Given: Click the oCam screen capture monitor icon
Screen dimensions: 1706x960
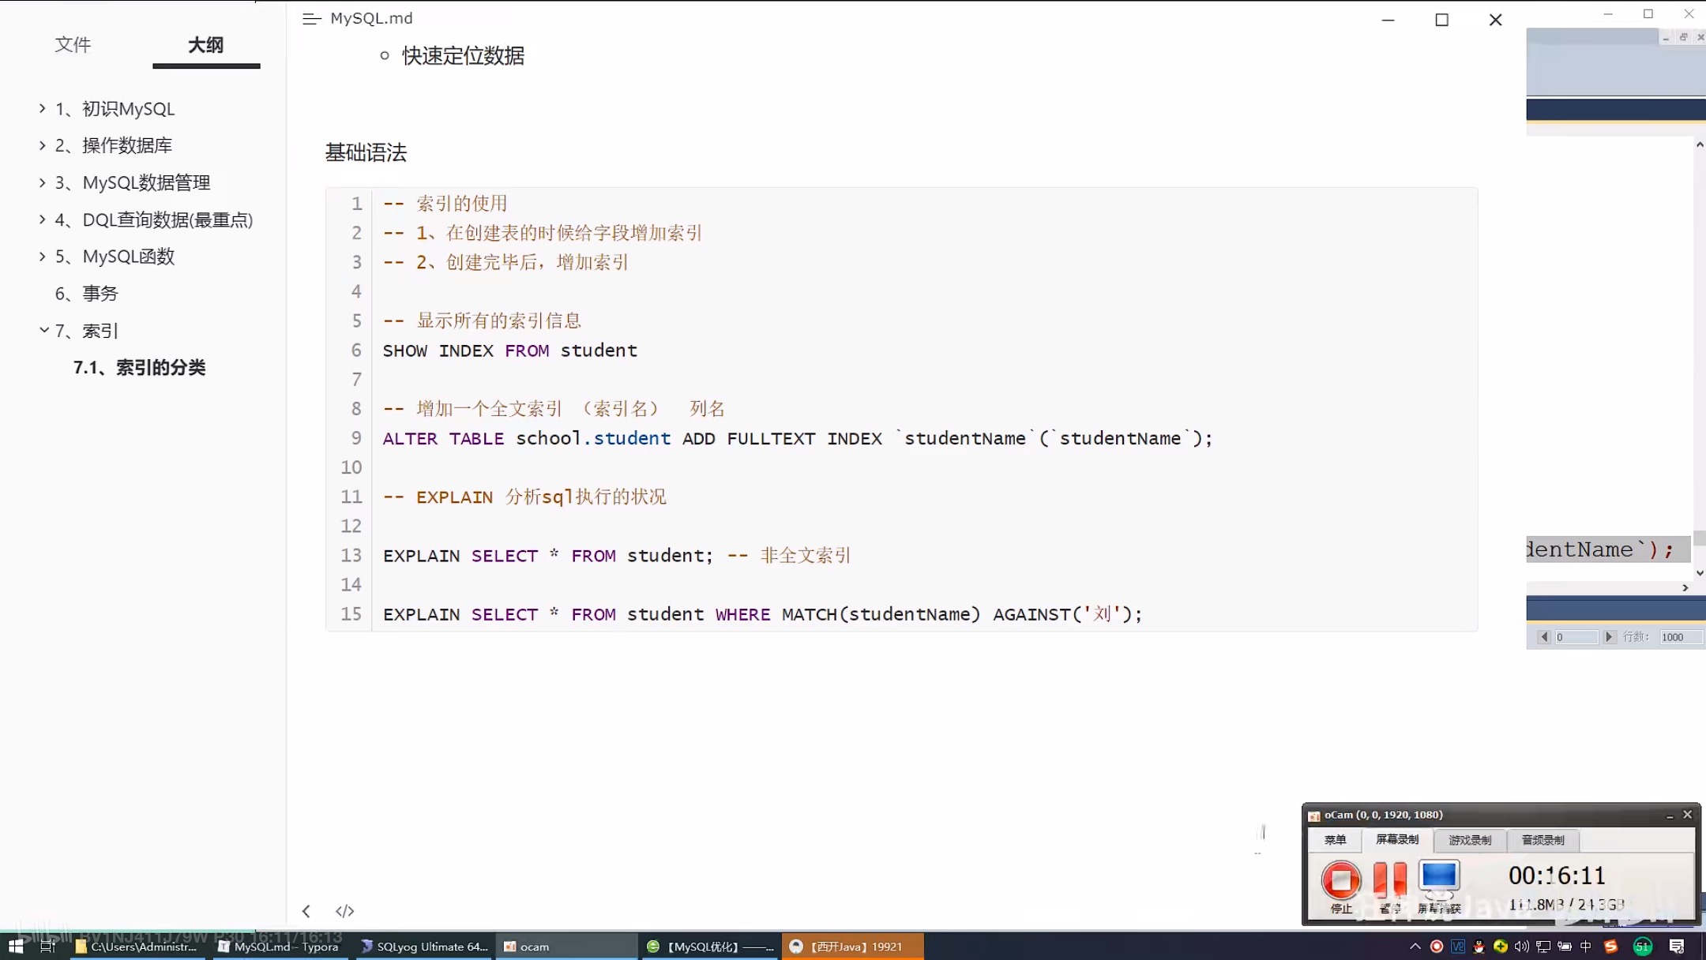Looking at the screenshot, I should [x=1438, y=876].
